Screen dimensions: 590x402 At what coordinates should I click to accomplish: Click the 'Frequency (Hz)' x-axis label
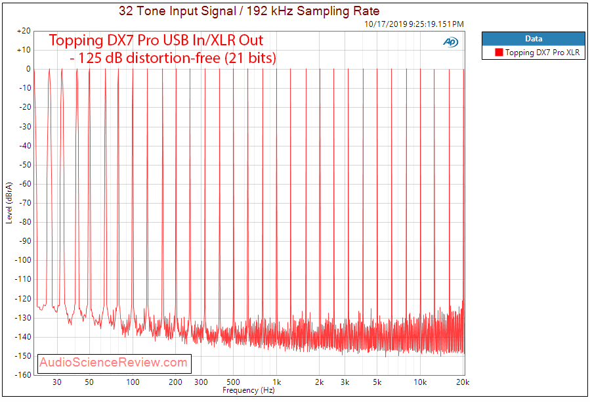tap(248, 390)
